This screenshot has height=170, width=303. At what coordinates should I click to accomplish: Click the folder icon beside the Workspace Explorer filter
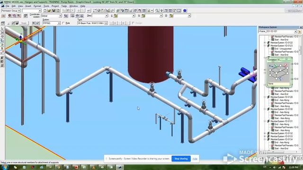pyautogui.click(x=300, y=32)
